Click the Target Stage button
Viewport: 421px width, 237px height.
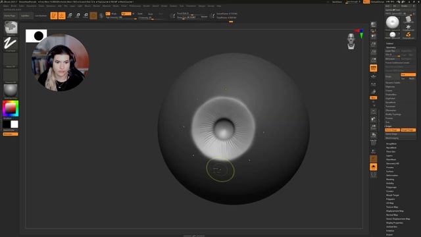pos(408,130)
